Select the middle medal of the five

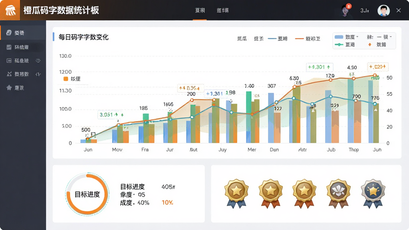[304, 193]
